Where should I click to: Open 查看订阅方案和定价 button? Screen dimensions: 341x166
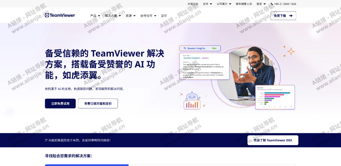point(98,104)
